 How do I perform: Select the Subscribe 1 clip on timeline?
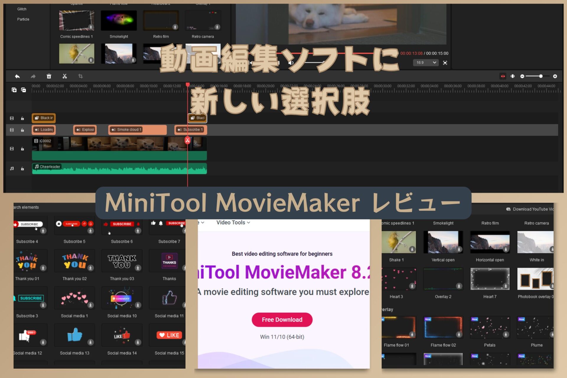tap(191, 130)
